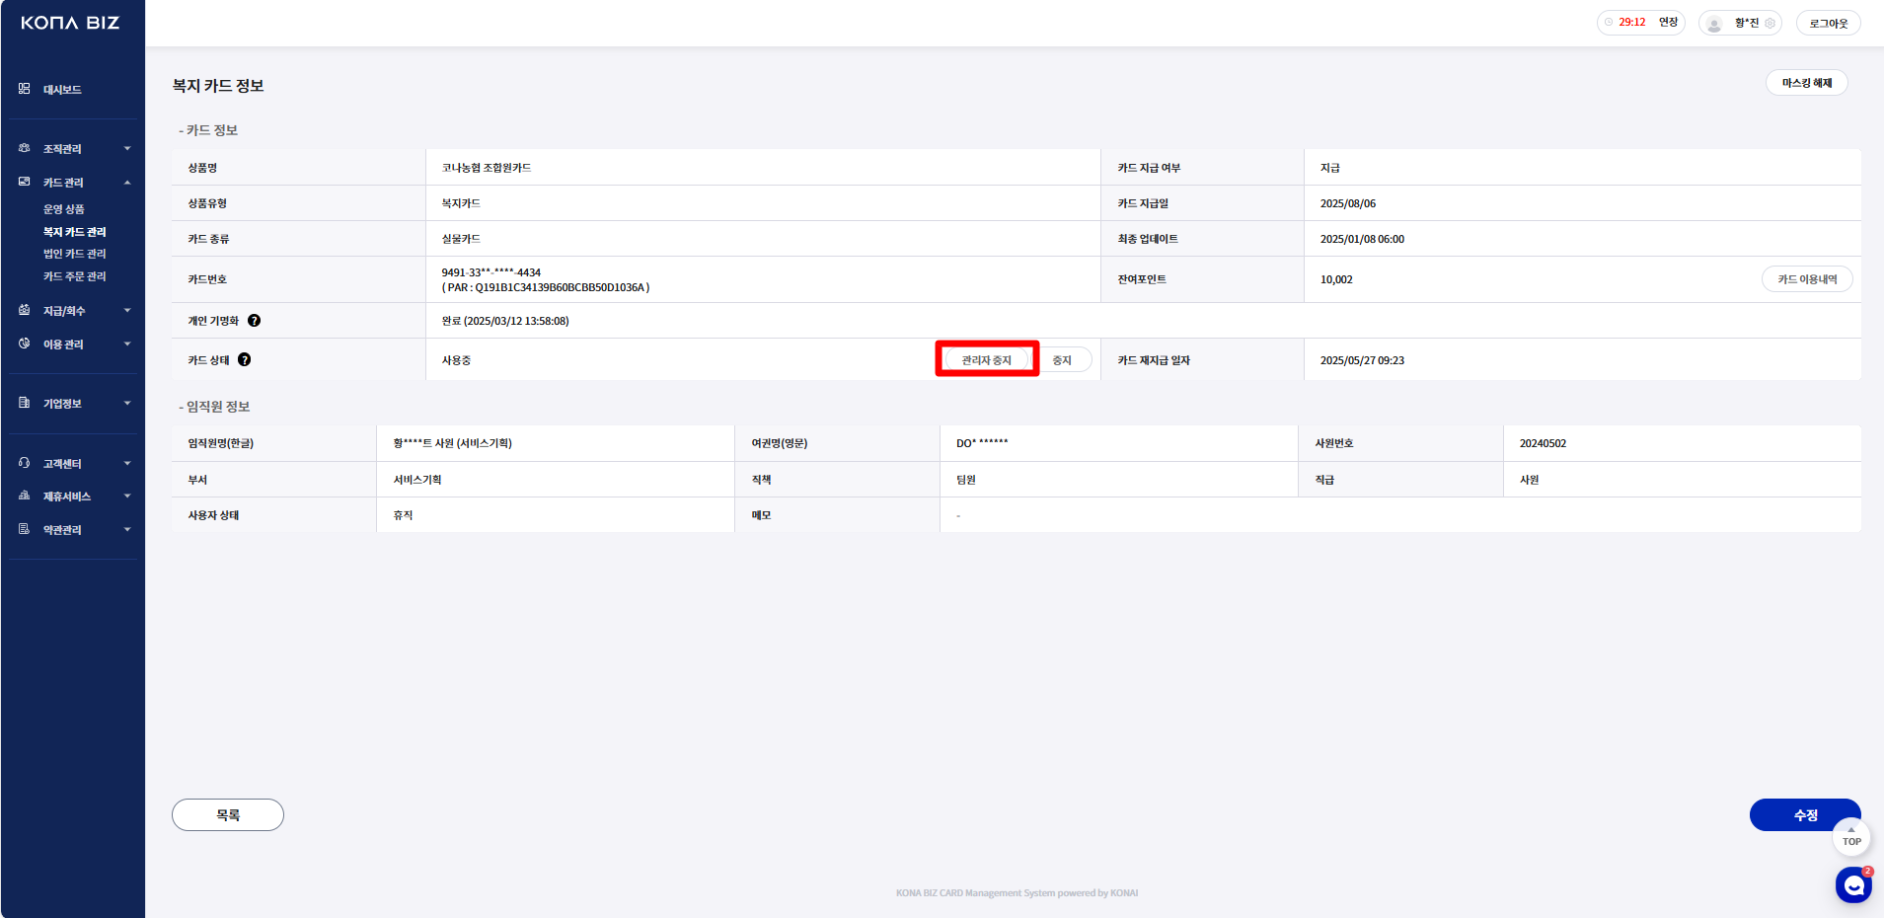Click the 직급 value 사원
Viewport: 1884px width, 918px height.
(x=1529, y=480)
